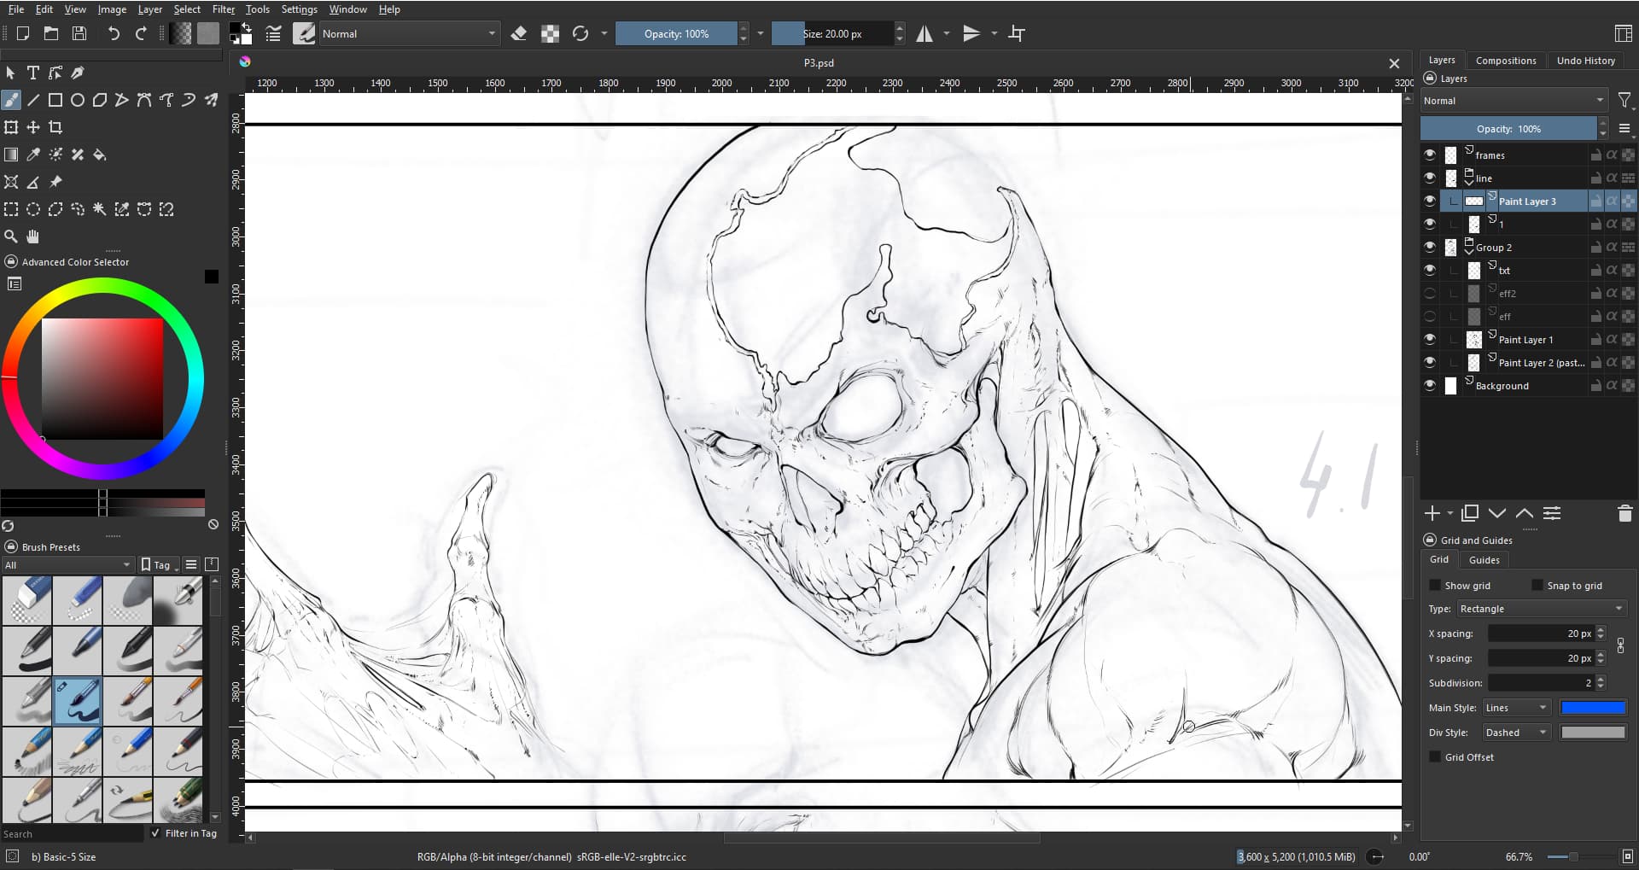Screen dimensions: 1639x870
Task: Open the Main Style dropdown
Action: point(1516,707)
